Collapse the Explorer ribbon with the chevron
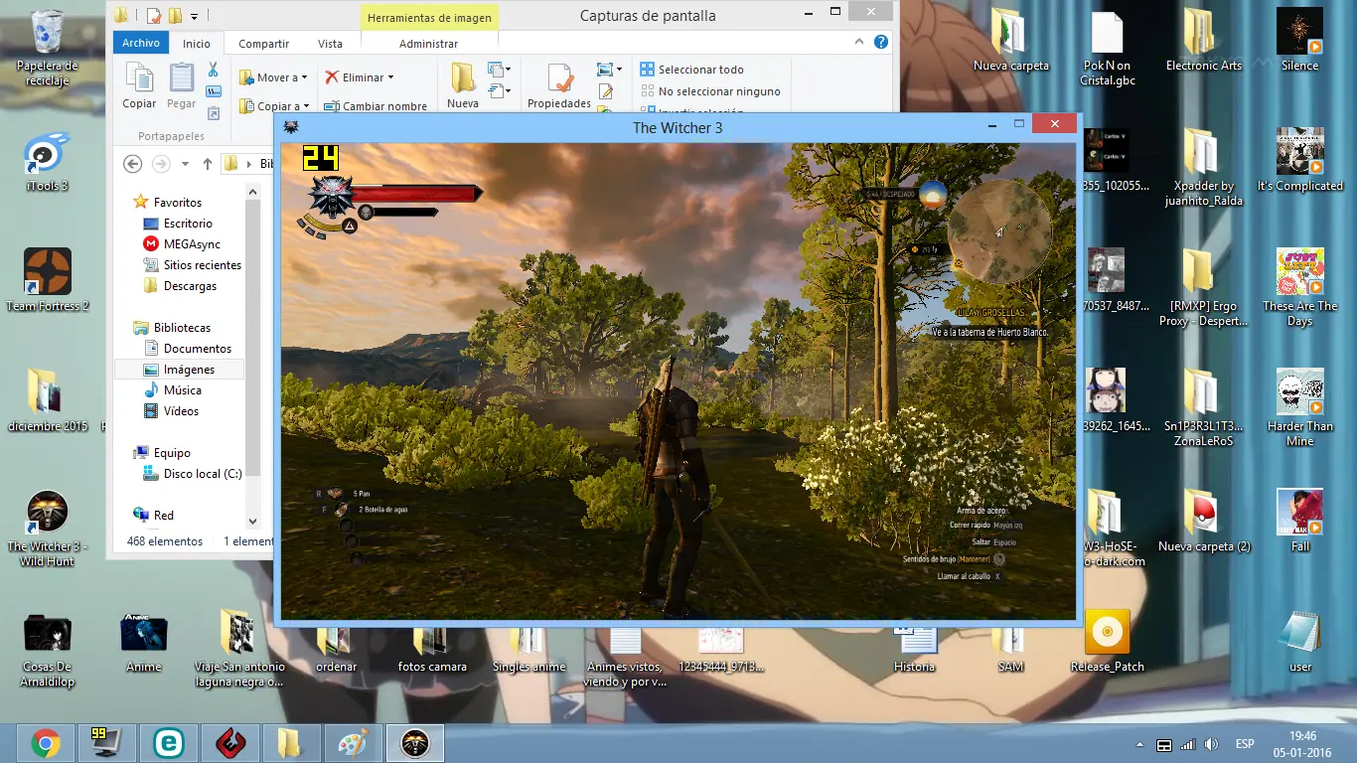Image resolution: width=1357 pixels, height=763 pixels. click(860, 43)
